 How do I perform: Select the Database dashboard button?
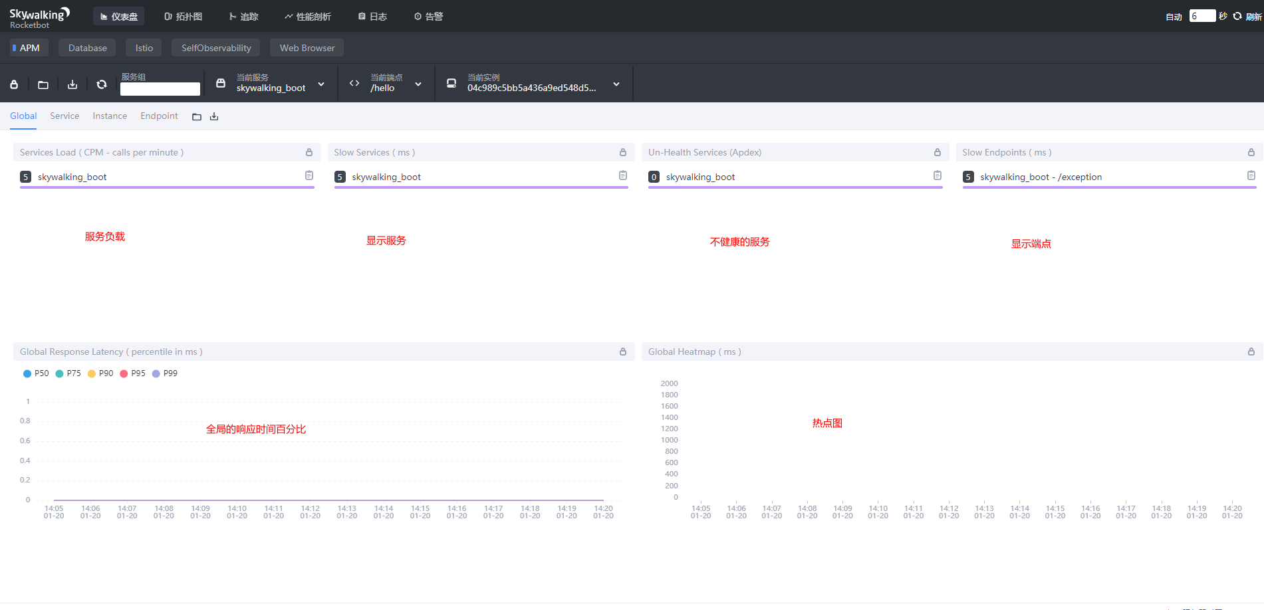click(x=87, y=48)
